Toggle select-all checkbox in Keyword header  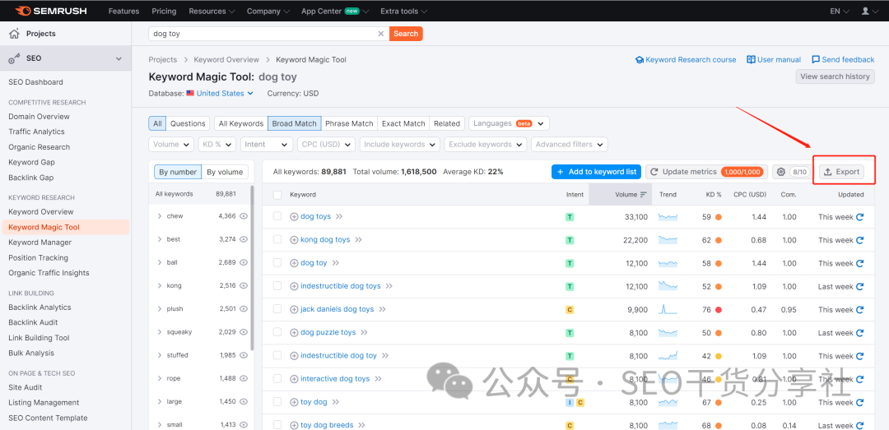tap(277, 195)
